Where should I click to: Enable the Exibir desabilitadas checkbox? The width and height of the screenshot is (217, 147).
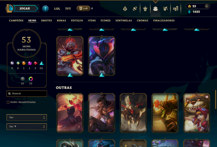(x=8, y=102)
